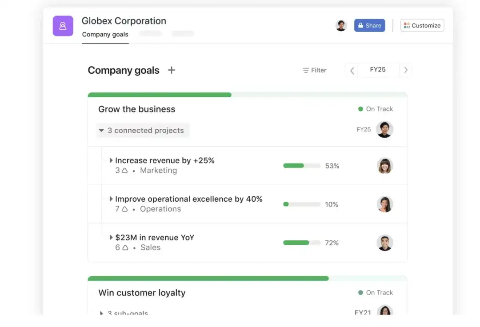
Task: Switch to the Company goals tab
Action: click(x=105, y=34)
